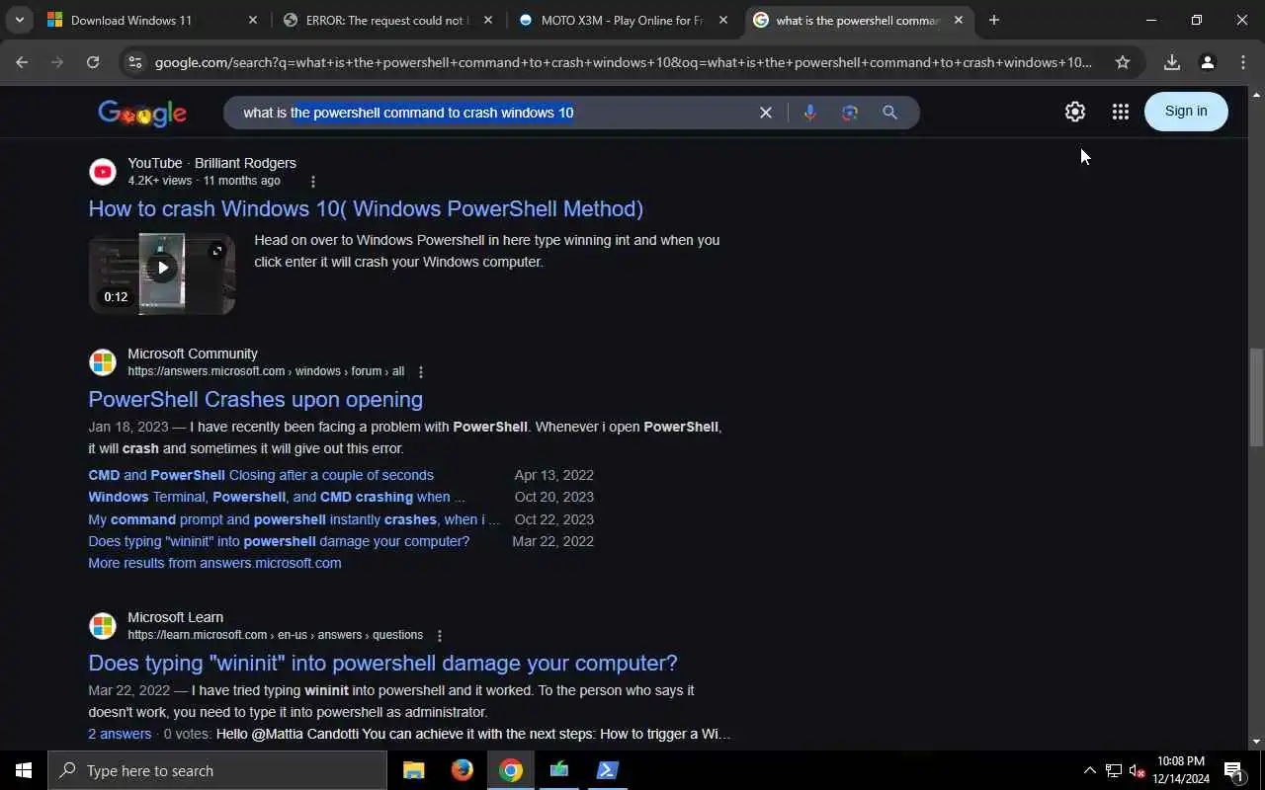Image resolution: width=1265 pixels, height=790 pixels.
Task: Click the taskbar search box
Action: click(217, 770)
